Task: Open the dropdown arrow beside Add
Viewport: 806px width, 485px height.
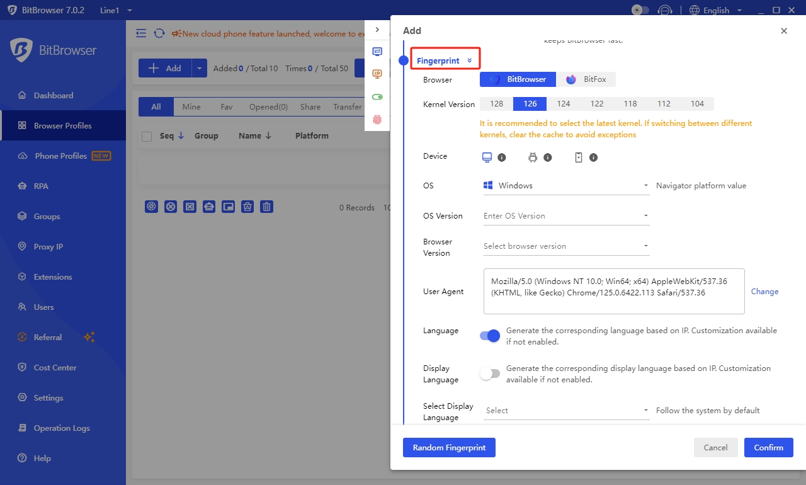Action: click(x=199, y=68)
